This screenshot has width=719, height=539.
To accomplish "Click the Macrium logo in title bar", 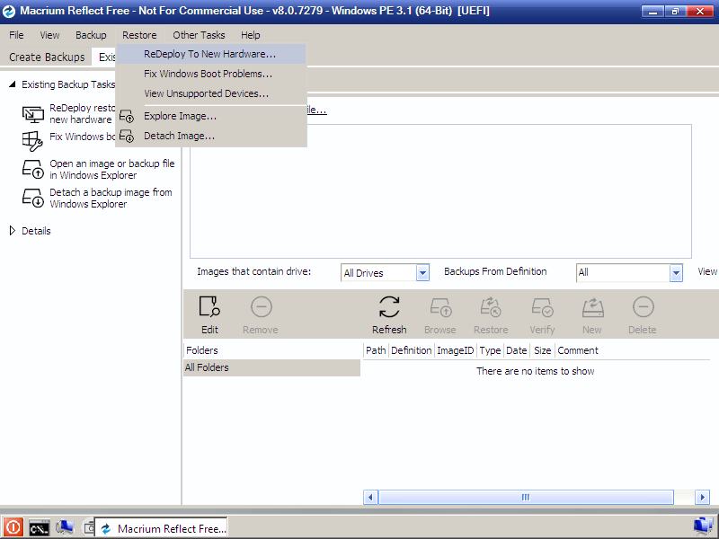I will (9, 11).
